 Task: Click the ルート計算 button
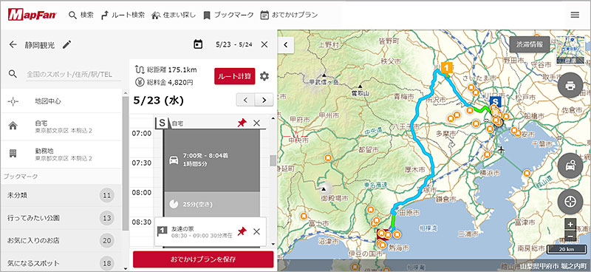coord(235,76)
